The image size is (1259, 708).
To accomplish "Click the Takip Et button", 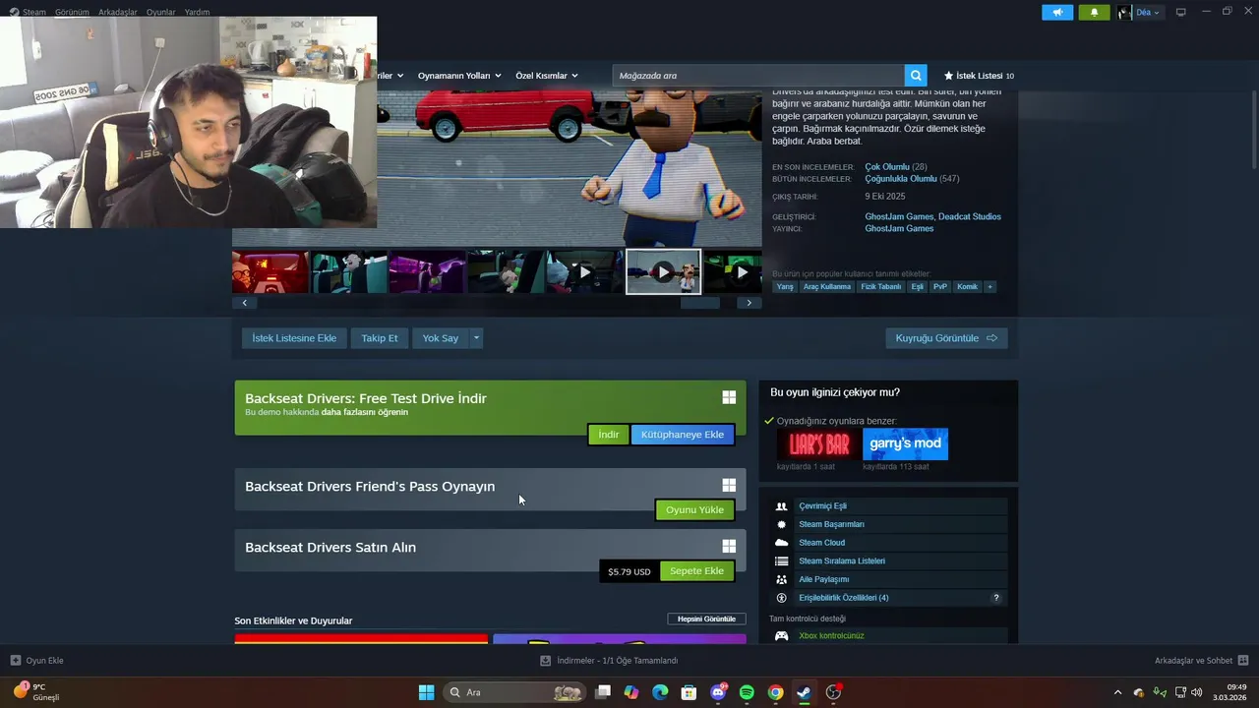I will (380, 338).
